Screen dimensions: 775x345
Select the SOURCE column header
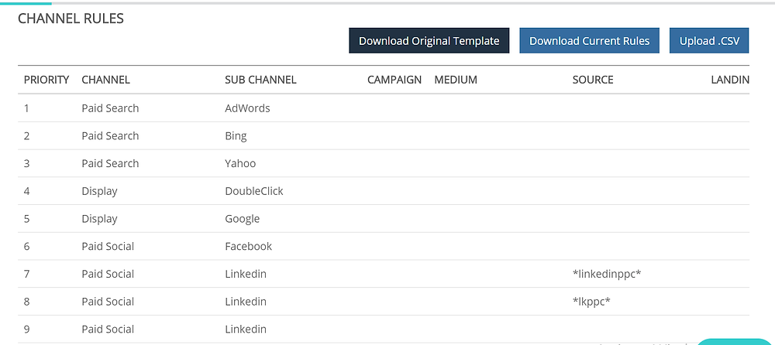click(x=593, y=80)
